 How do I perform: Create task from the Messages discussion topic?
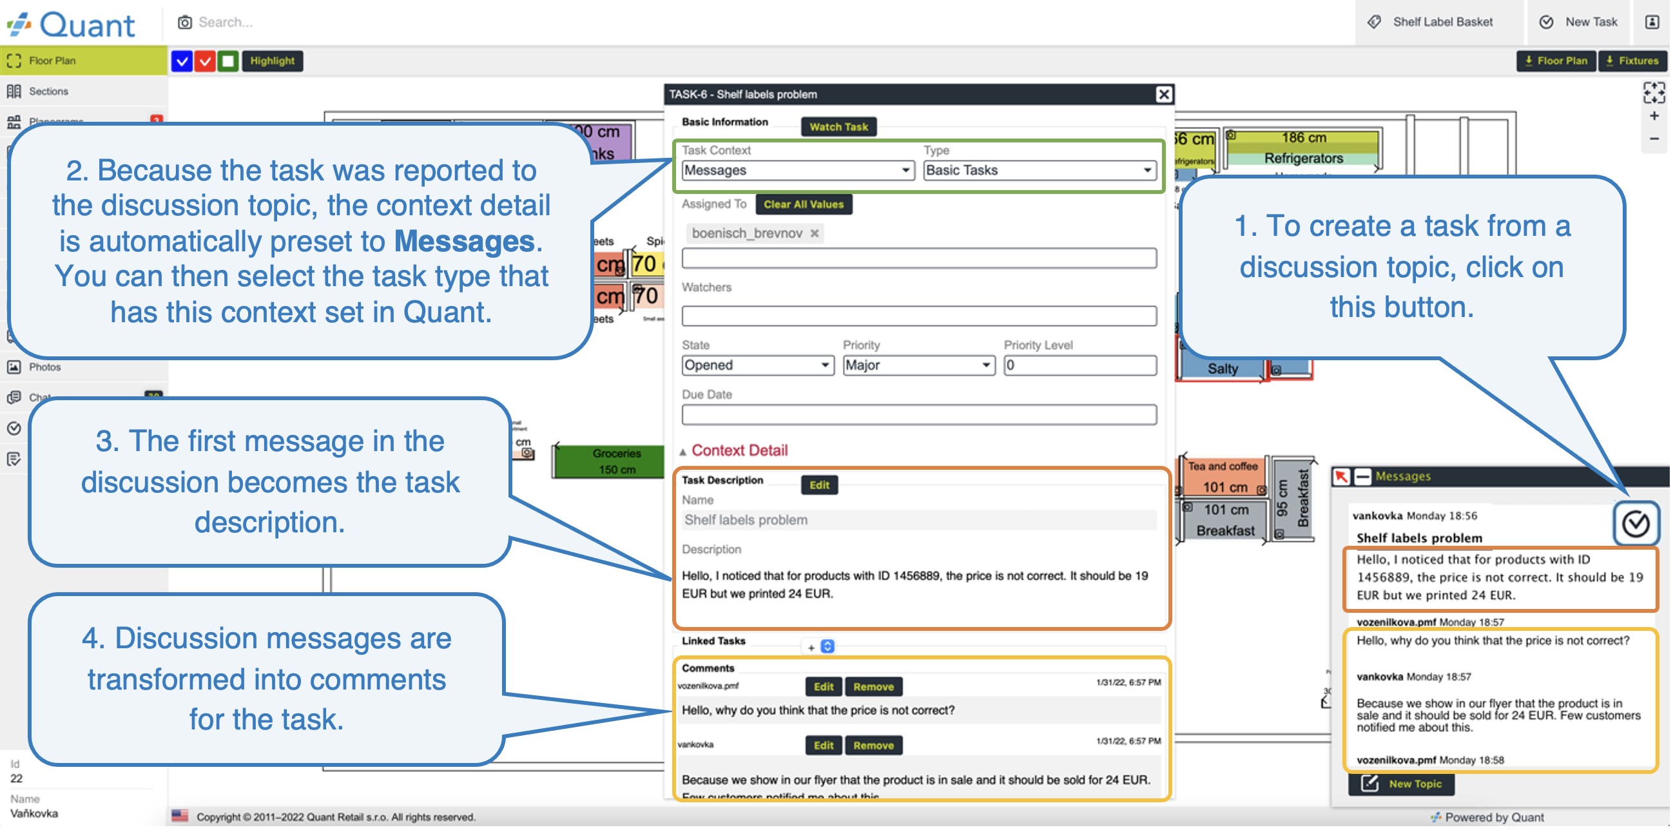click(x=1638, y=524)
